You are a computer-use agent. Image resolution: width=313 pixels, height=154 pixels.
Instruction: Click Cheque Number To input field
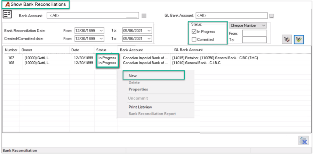tap(255, 40)
